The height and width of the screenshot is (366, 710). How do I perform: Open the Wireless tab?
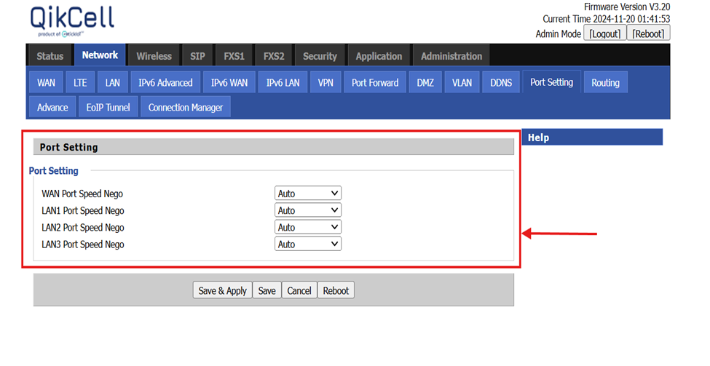(x=154, y=56)
